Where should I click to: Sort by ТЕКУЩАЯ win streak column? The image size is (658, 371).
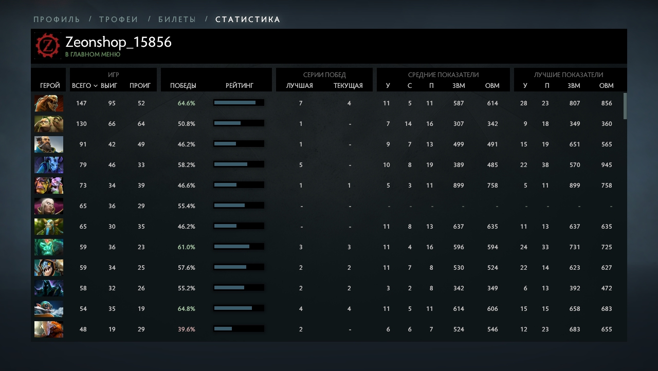(x=348, y=86)
